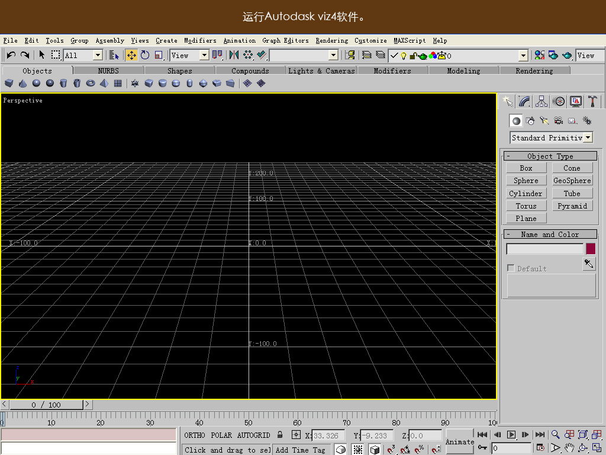This screenshot has height=455, width=606.
Task: Switch to the NURBS shelf tab
Action: [109, 71]
